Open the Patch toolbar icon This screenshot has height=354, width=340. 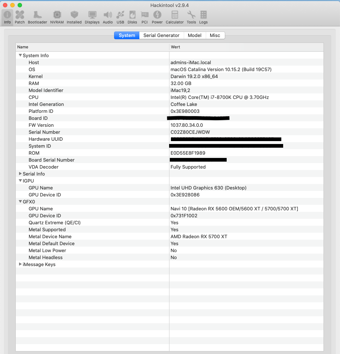tap(20, 17)
